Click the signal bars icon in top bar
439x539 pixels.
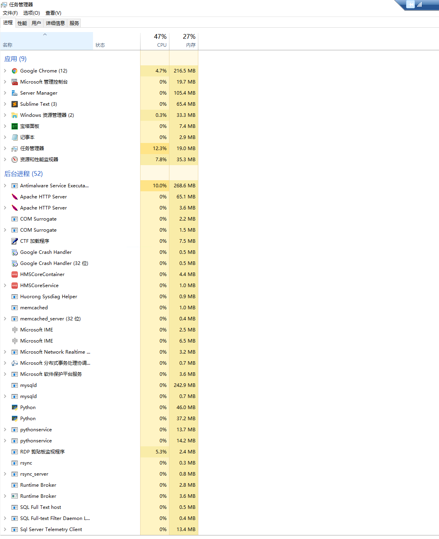click(x=419, y=5)
